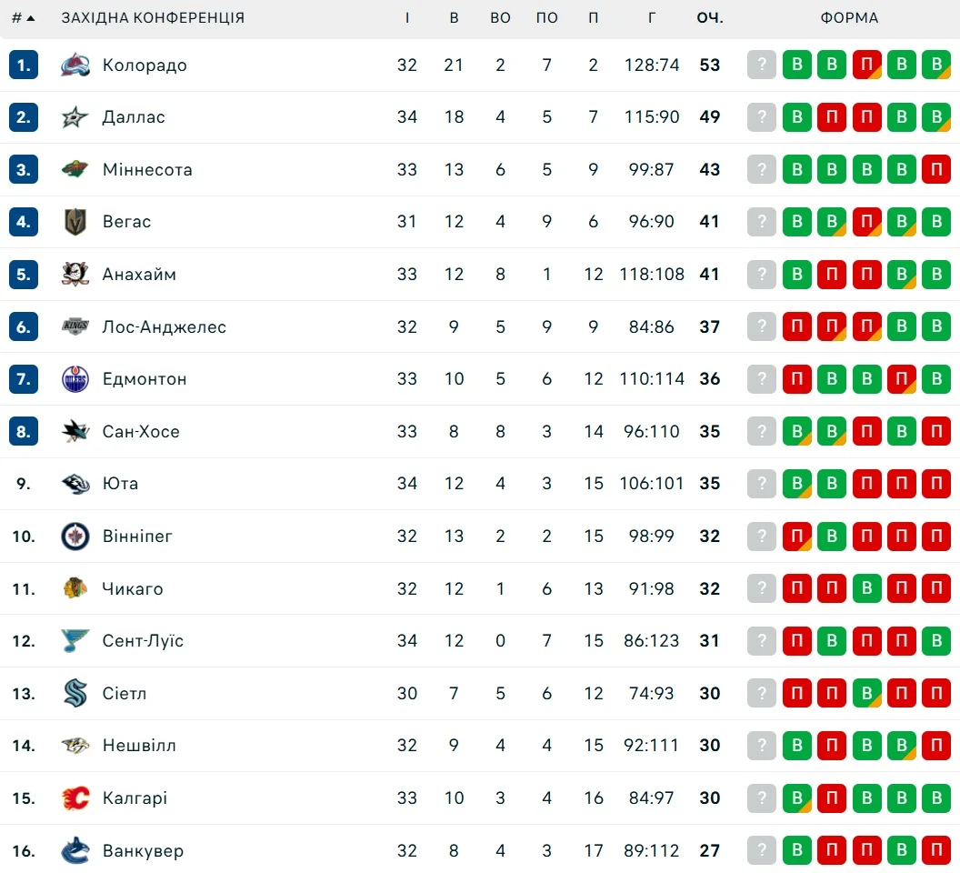This screenshot has height=873, width=960.
Task: Sort standings by ОЧ. points column
Action: coord(710,18)
